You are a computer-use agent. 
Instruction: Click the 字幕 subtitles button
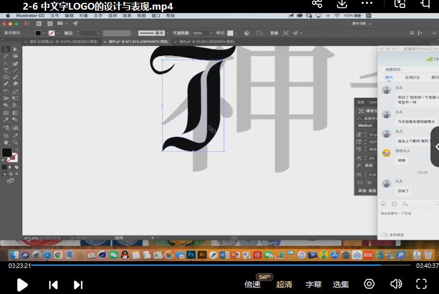[x=314, y=284]
